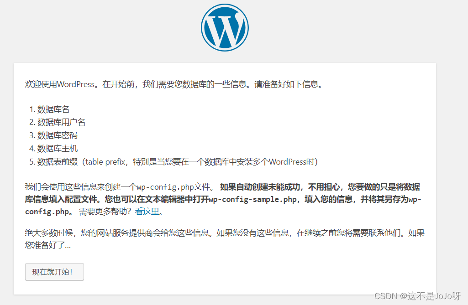This screenshot has height=305, width=468.
Task: Select the list item 数据库用户名
Action: pos(61,122)
